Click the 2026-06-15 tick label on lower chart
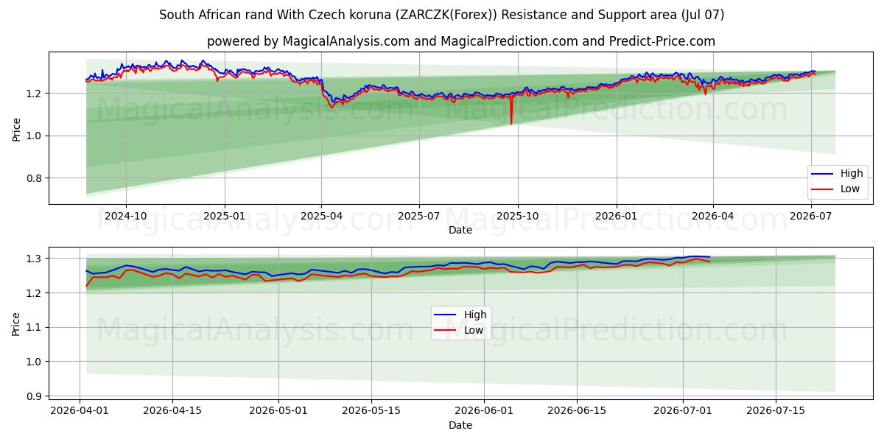The width and height of the screenshot is (884, 442). pos(578,411)
